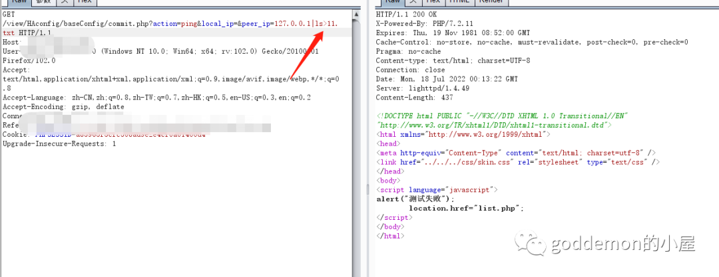Click the request scrollbar up arrow

click(356, 14)
